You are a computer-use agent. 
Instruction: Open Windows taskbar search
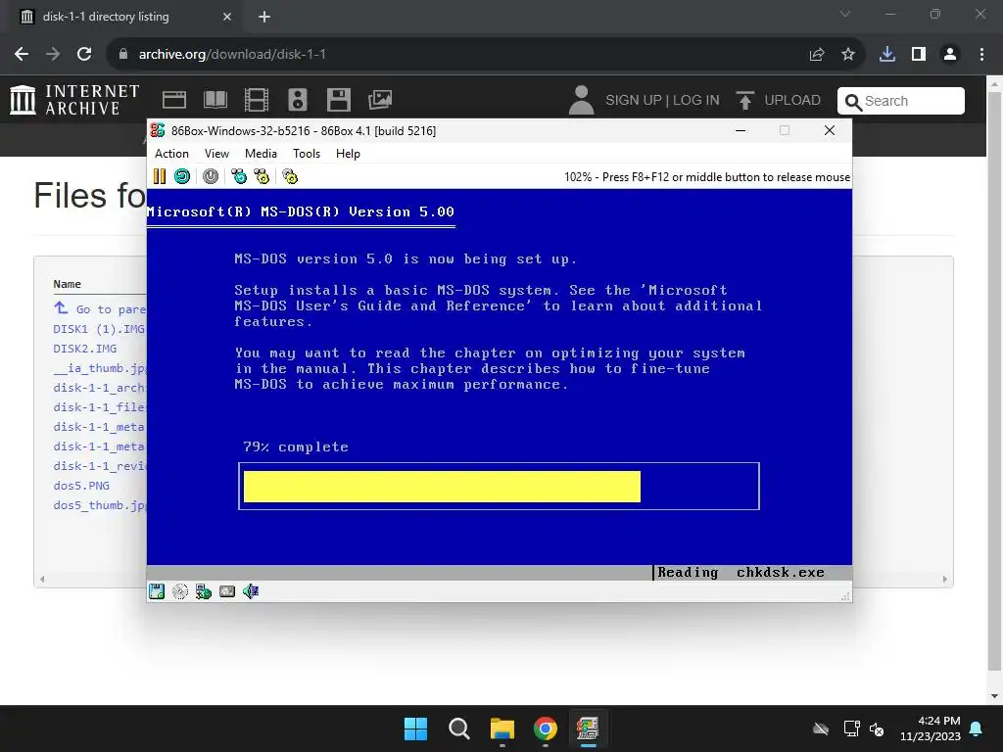[x=458, y=728]
